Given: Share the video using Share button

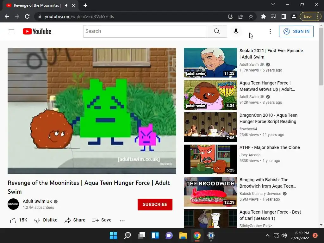Looking at the screenshot, I should pos(75,220).
